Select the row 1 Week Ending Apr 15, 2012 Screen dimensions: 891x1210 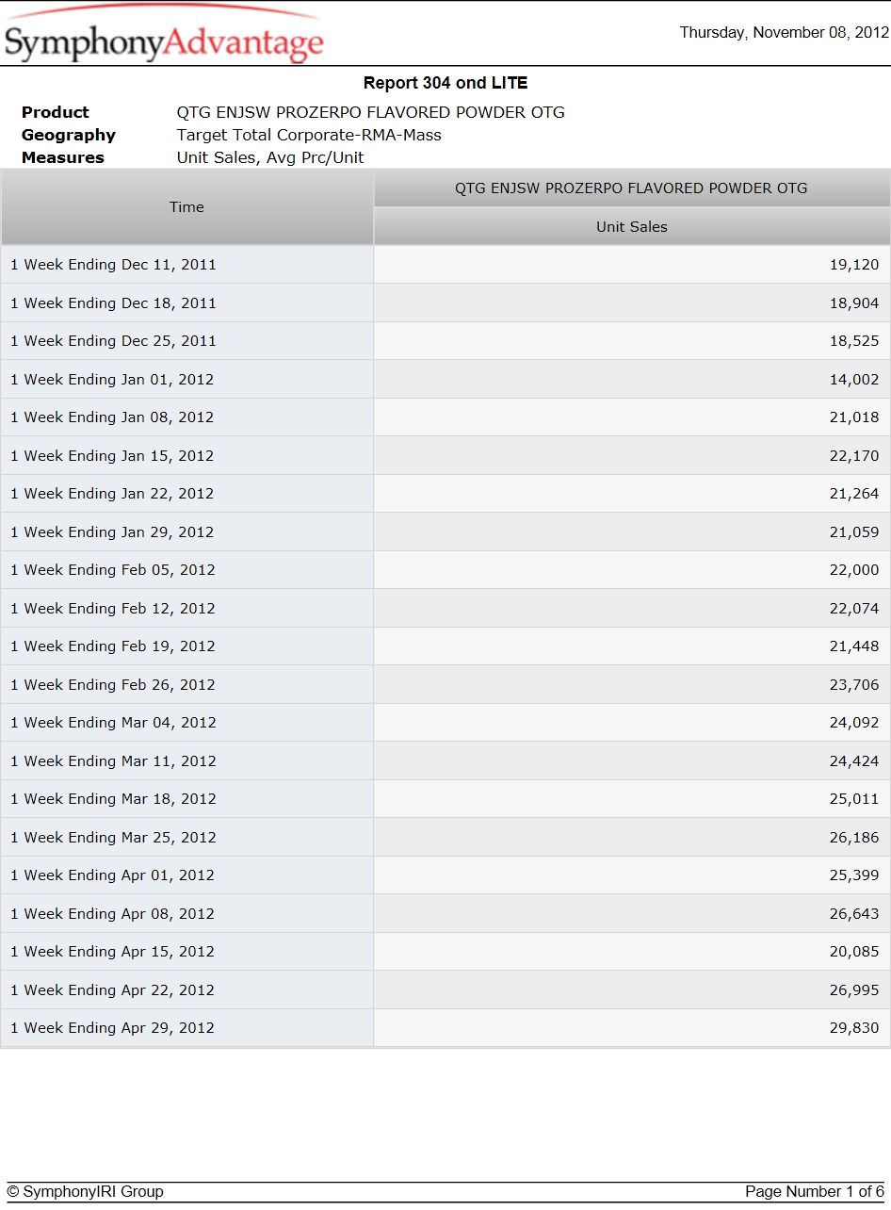[445, 952]
